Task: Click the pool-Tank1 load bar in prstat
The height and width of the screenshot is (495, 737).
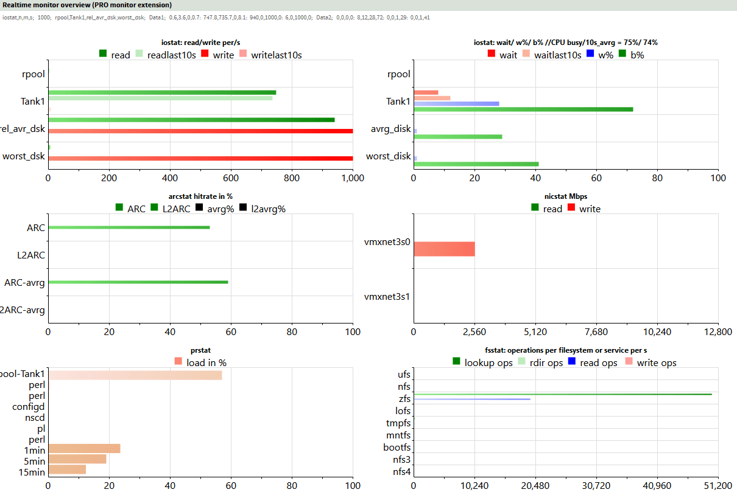Action: [135, 375]
